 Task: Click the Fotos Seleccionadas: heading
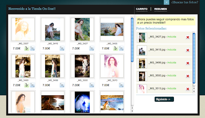pyautogui.click(x=152, y=28)
